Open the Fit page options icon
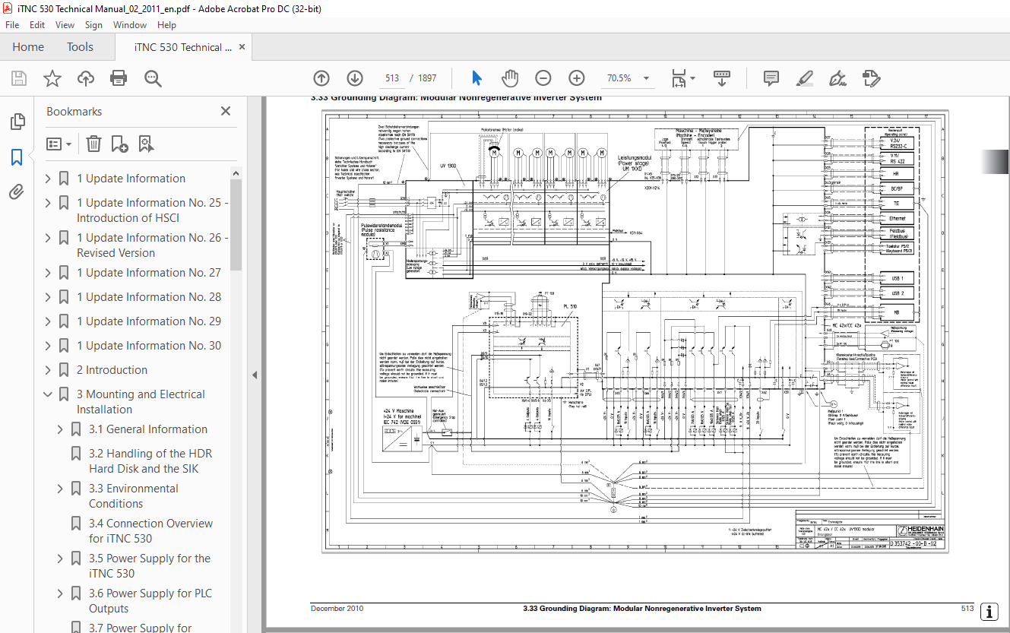Image resolution: width=1010 pixels, height=633 pixels. 682,78
